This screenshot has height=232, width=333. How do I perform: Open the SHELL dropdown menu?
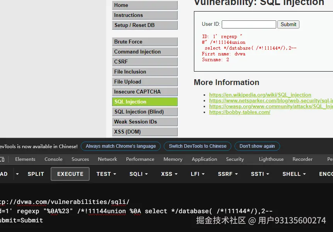(x=294, y=174)
